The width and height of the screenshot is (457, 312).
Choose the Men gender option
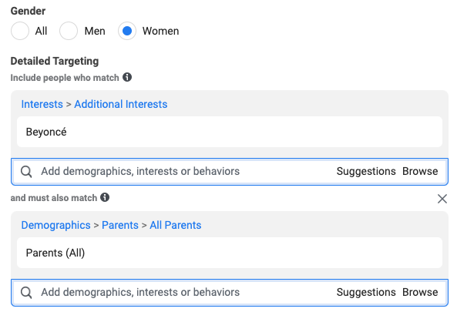(x=69, y=31)
